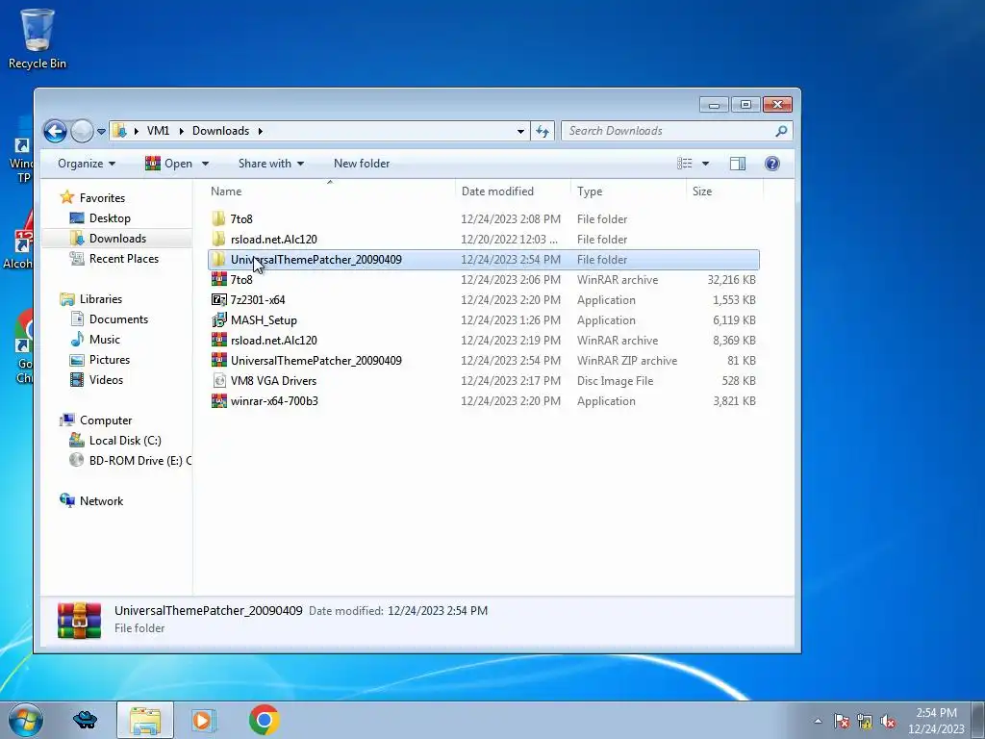Open the Videos library
This screenshot has height=739, width=985.
[x=106, y=379]
